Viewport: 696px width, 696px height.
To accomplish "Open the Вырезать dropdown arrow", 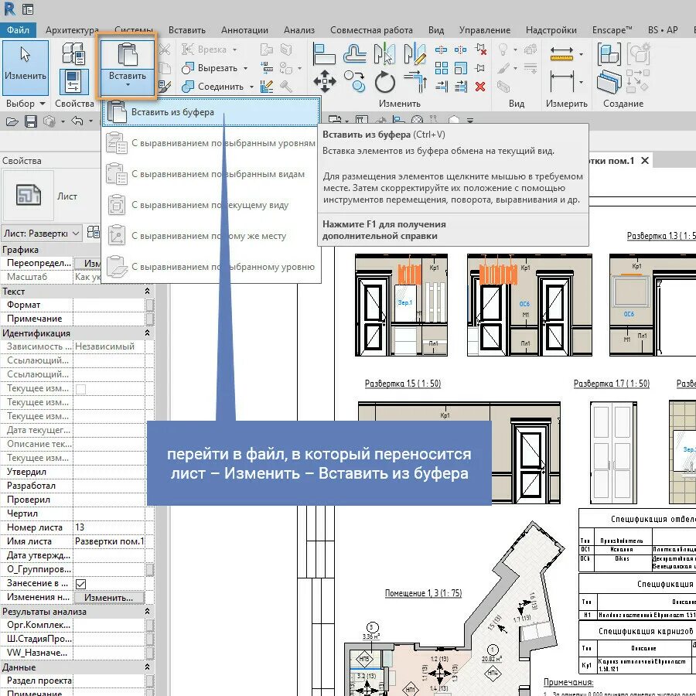I will point(245,68).
